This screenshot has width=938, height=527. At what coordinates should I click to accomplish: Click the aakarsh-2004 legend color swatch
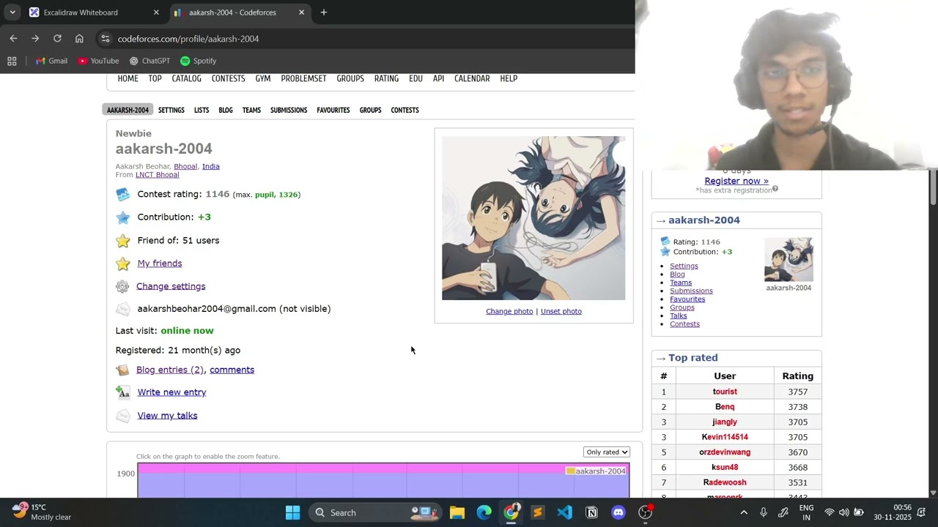[x=570, y=471]
